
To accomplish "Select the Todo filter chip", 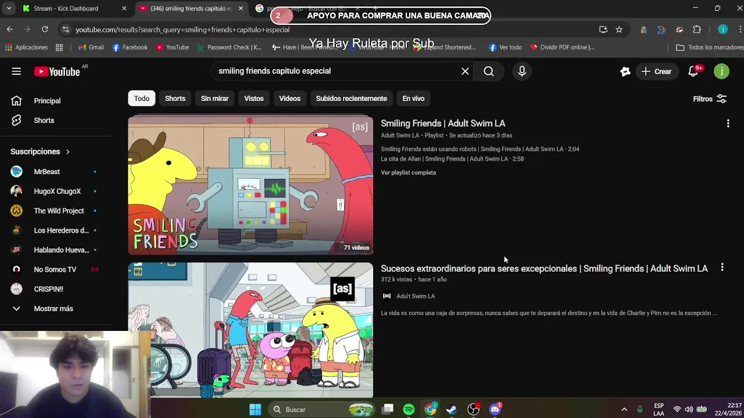I will [142, 99].
